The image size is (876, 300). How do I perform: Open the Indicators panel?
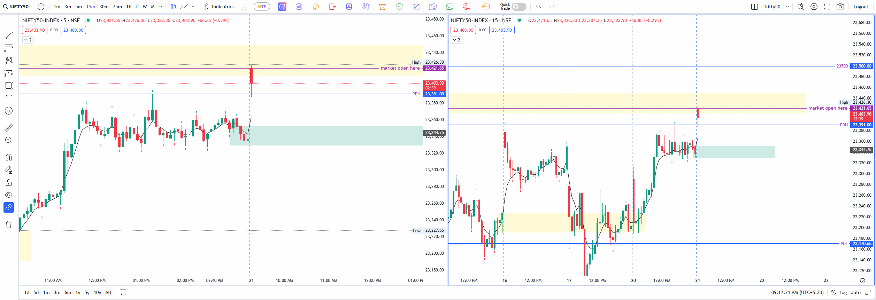pyautogui.click(x=218, y=7)
